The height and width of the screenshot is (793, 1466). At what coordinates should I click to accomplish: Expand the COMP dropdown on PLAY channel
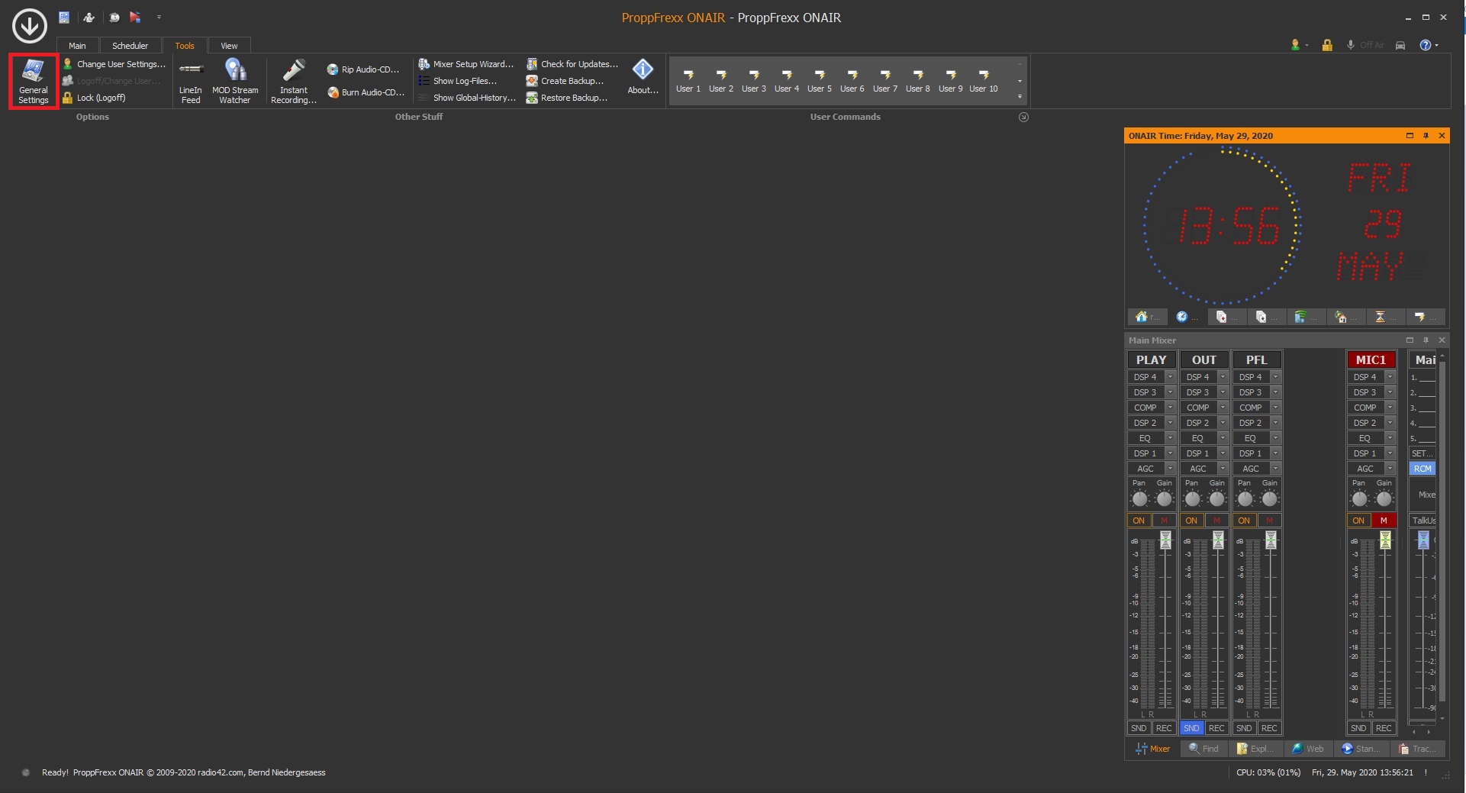click(1169, 408)
